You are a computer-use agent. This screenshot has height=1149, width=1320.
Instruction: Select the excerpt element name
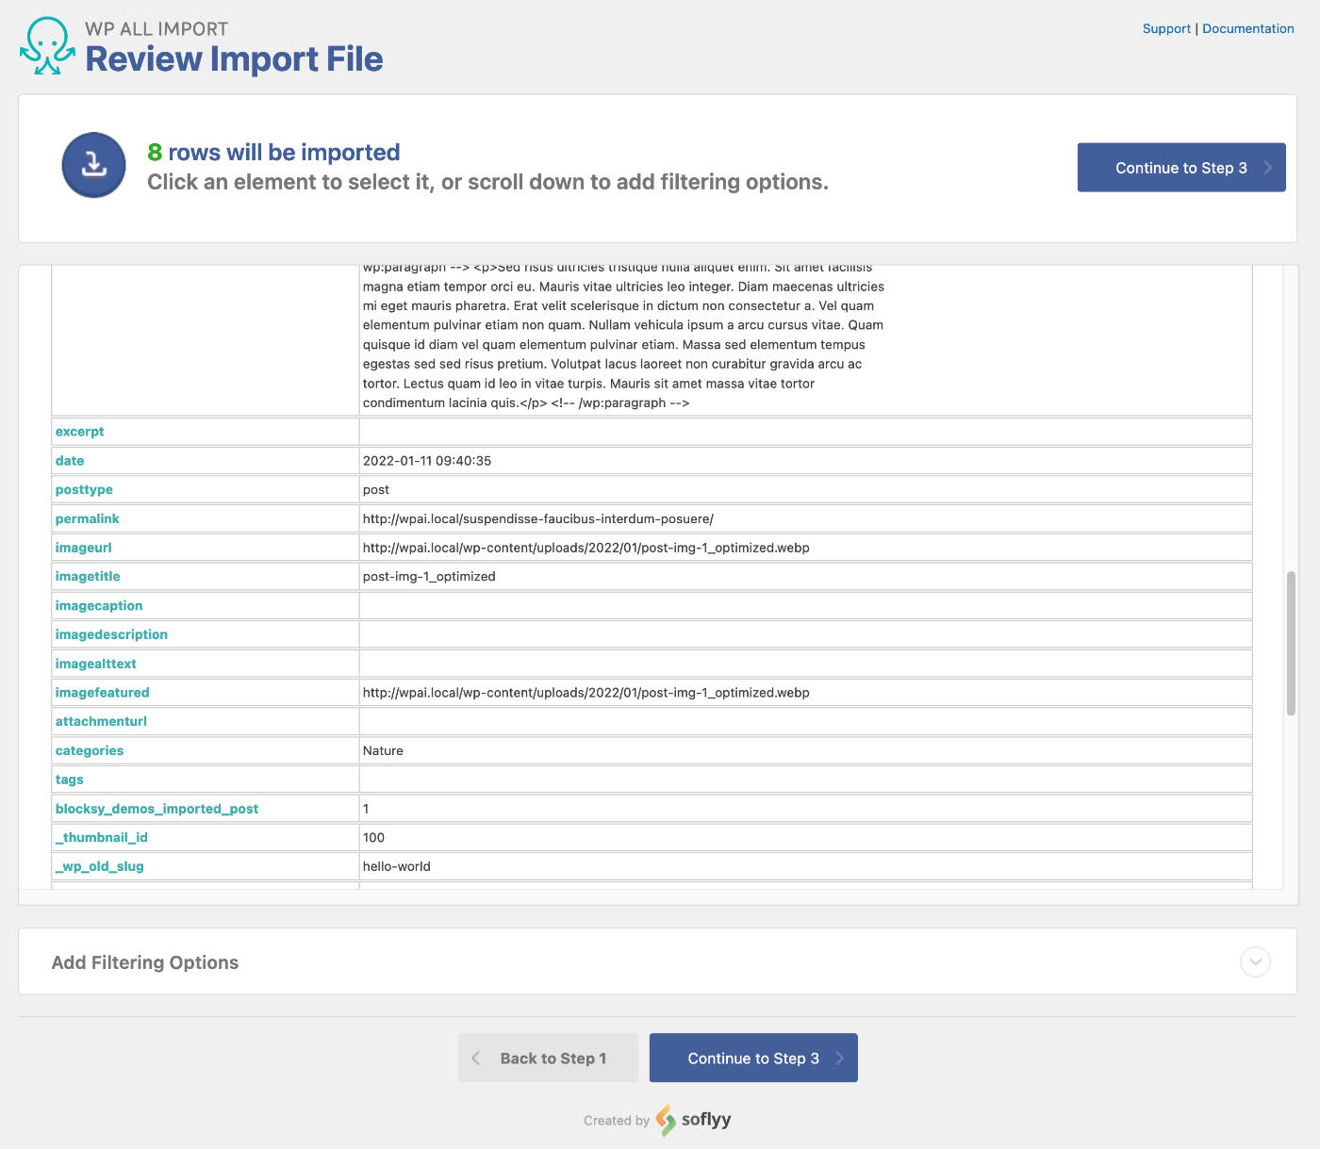(x=79, y=432)
